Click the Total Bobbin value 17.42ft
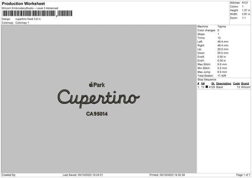Viewport: 252px width, 178px height. (x=222, y=76)
